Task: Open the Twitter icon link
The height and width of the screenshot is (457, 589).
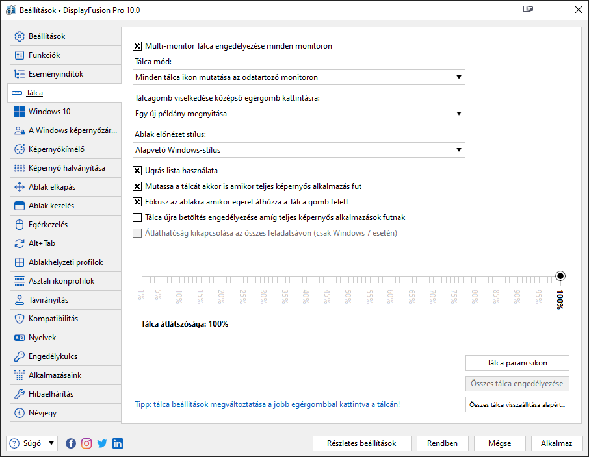Action: [102, 443]
